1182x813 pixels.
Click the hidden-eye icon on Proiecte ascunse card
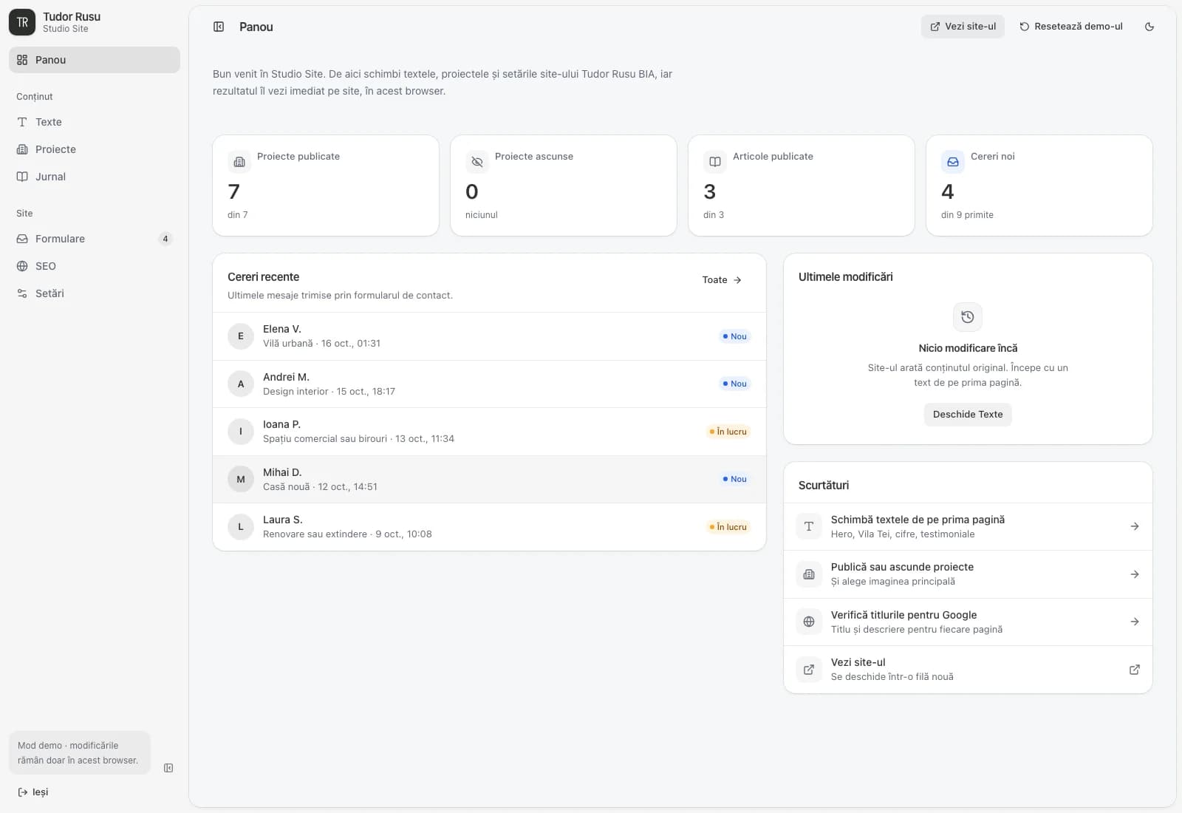(x=477, y=162)
